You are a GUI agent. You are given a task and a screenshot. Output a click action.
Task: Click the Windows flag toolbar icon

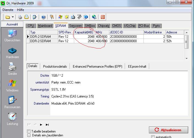click(60, 17)
